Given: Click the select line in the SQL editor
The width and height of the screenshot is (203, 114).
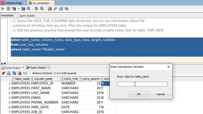Looking at the screenshot, I should 63,40.
